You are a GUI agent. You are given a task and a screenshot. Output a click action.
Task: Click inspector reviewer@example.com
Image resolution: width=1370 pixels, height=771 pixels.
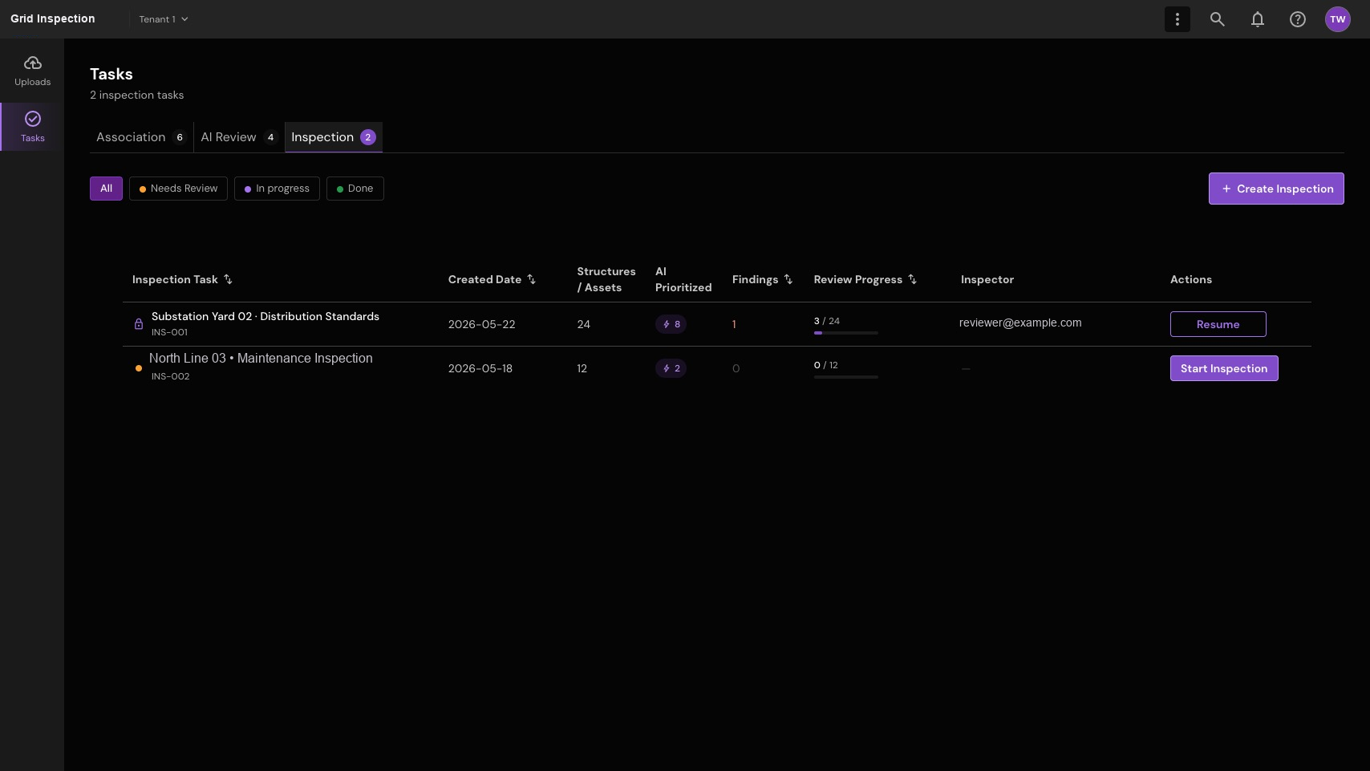coord(1020,323)
